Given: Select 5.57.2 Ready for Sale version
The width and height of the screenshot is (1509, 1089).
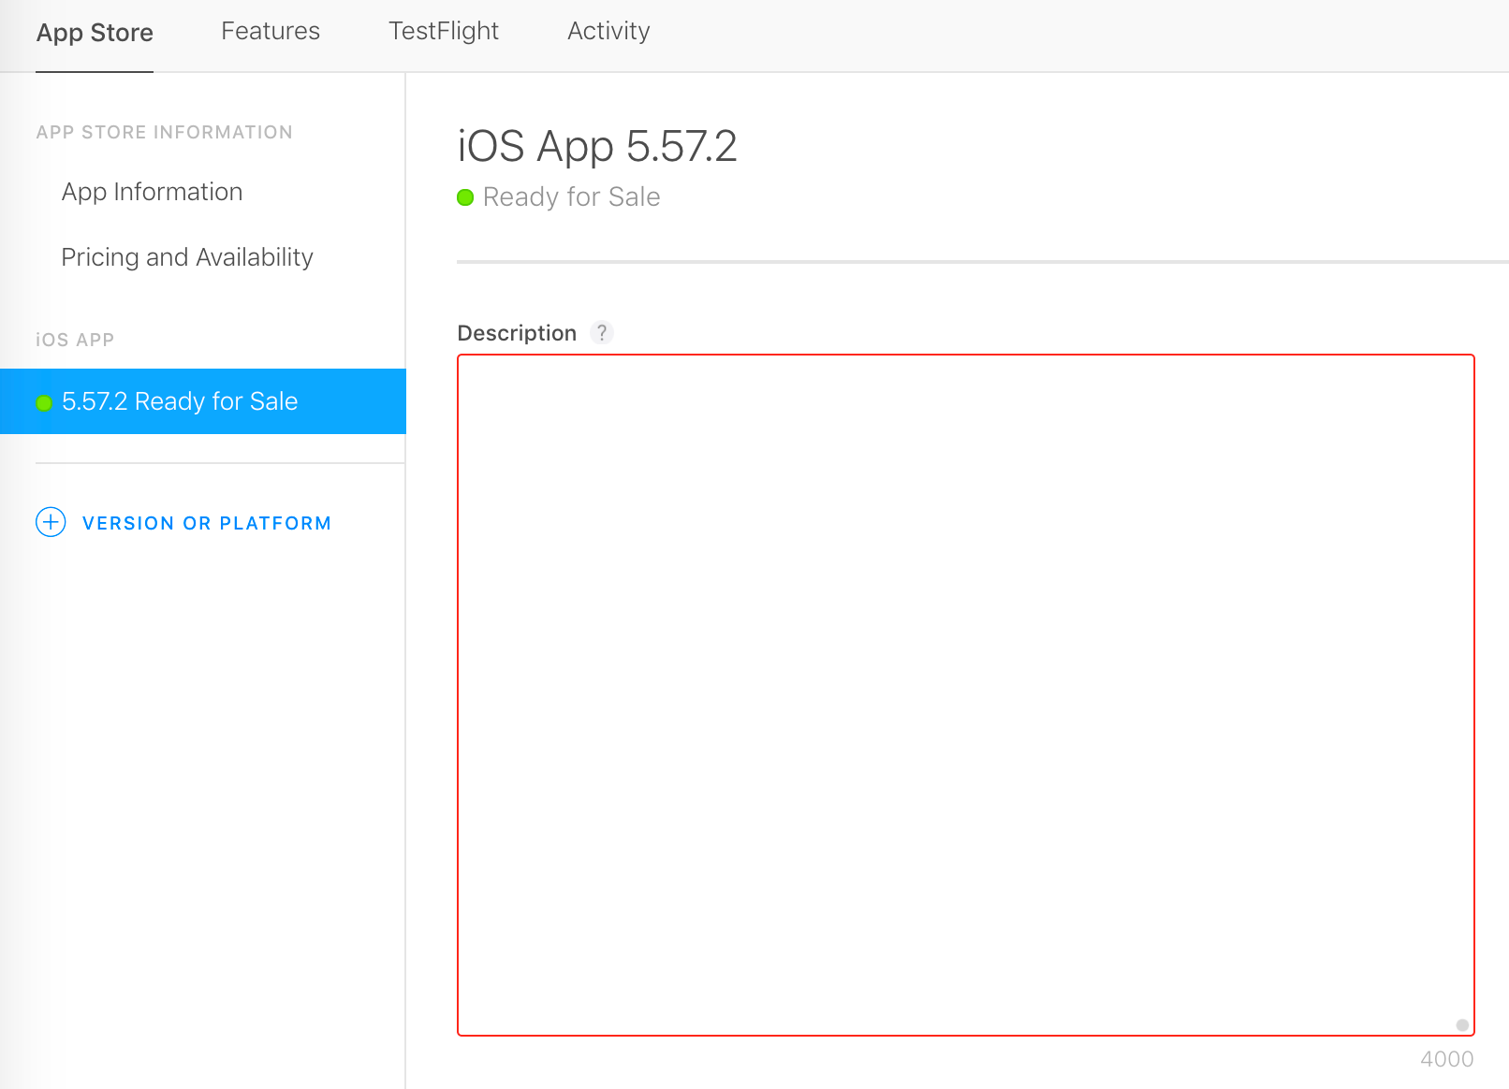Looking at the screenshot, I should 203,401.
